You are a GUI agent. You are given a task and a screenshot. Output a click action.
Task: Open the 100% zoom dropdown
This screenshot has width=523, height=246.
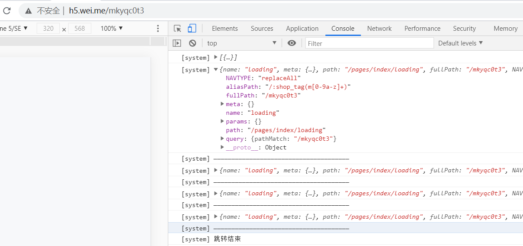112,29
